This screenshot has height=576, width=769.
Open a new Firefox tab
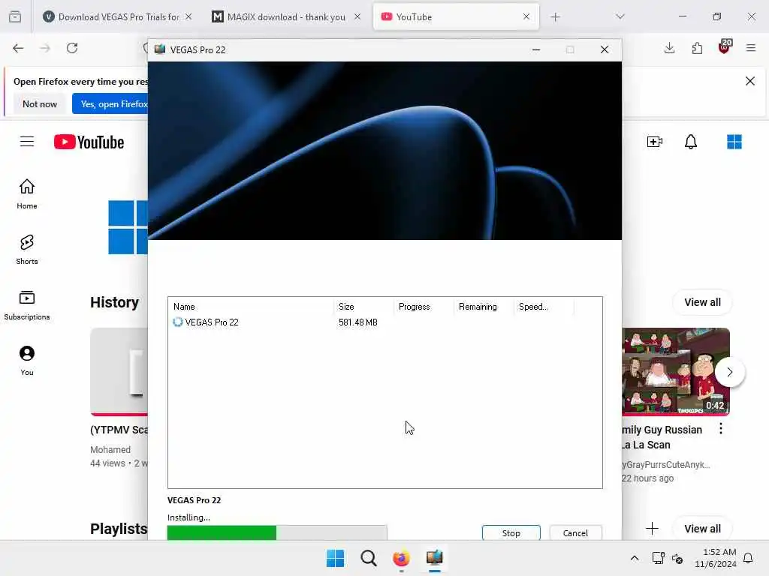(555, 17)
